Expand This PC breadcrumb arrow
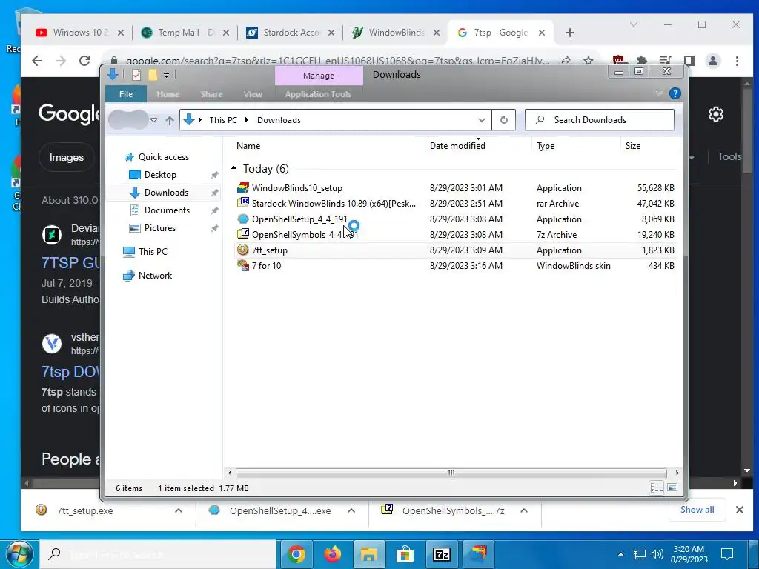Viewport: 759px width, 569px height. point(247,120)
